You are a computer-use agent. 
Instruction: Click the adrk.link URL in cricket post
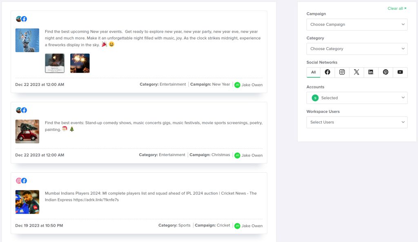pos(96,200)
